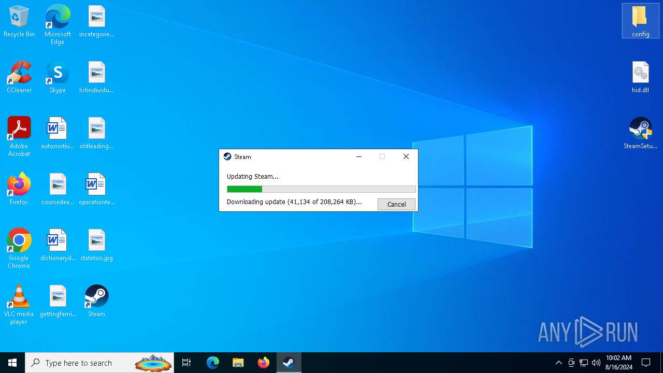The width and height of the screenshot is (663, 373).
Task: Click the Downloading update status text
Action: click(294, 202)
